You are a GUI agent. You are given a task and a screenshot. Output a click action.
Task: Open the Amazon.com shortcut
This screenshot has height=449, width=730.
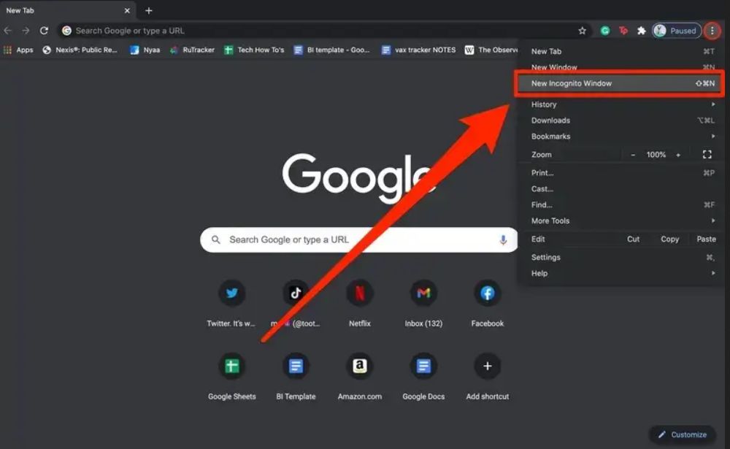(359, 376)
